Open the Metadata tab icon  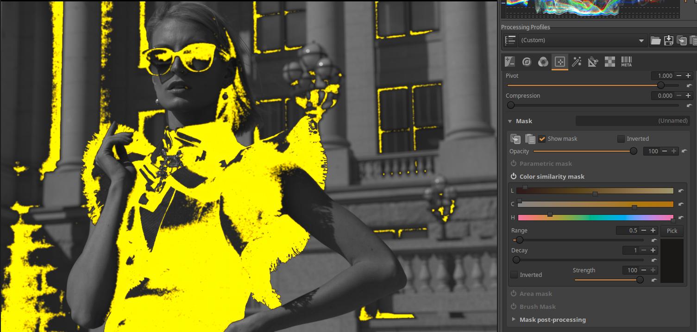pos(626,62)
